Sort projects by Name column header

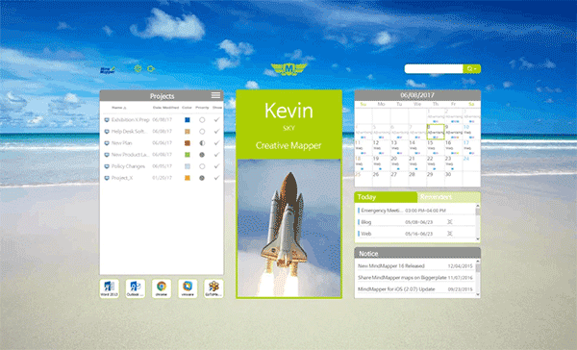[118, 108]
